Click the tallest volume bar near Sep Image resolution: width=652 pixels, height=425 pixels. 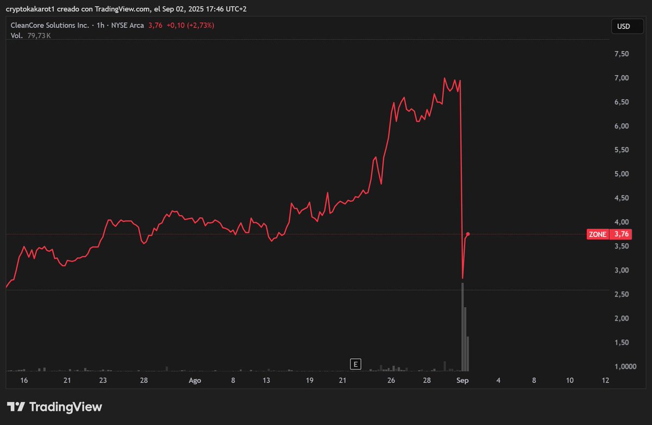pyautogui.click(x=462, y=327)
